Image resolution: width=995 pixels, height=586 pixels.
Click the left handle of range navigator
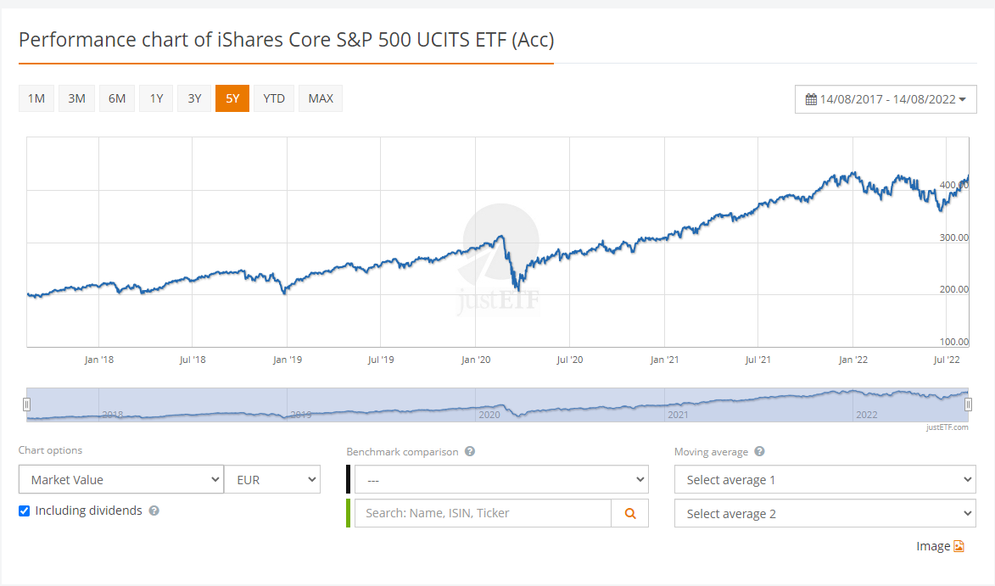coord(26,404)
